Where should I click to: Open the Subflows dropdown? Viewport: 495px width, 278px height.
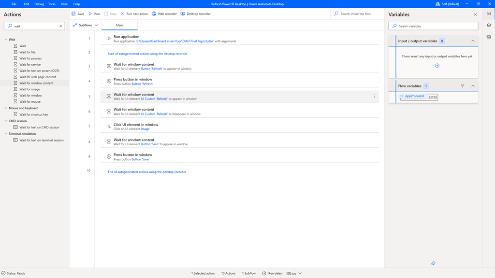pyautogui.click(x=86, y=25)
